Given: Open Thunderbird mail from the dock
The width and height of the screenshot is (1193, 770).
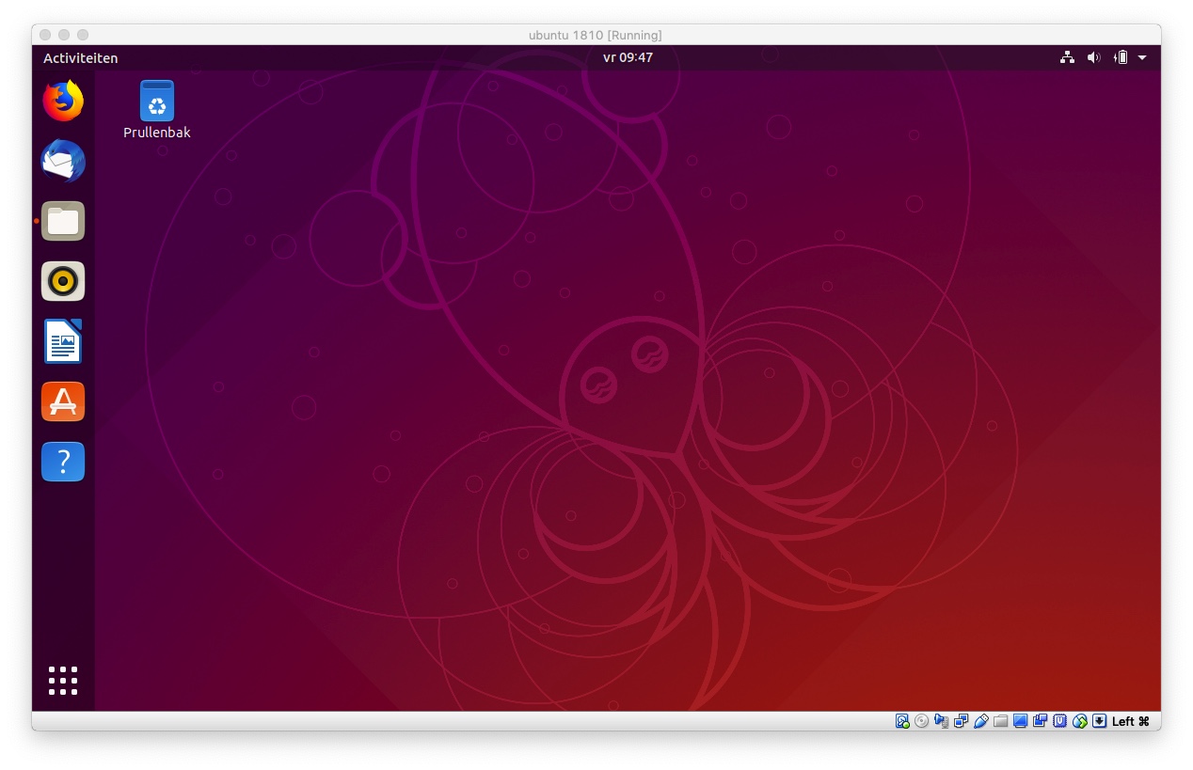Looking at the screenshot, I should (x=63, y=162).
